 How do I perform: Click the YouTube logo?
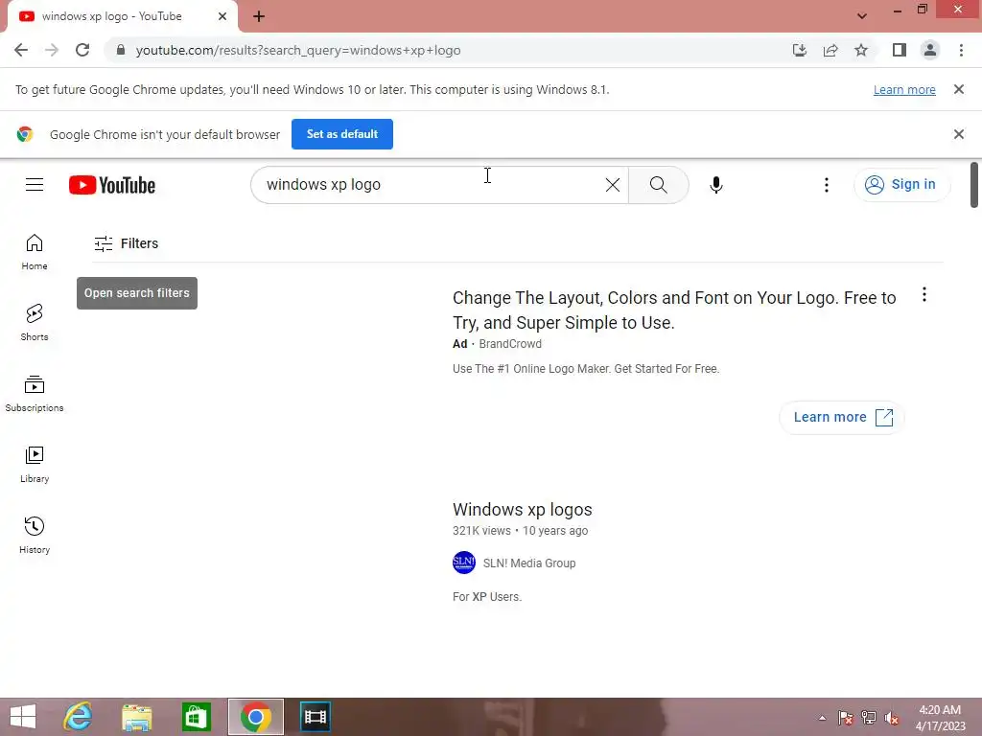click(x=112, y=185)
